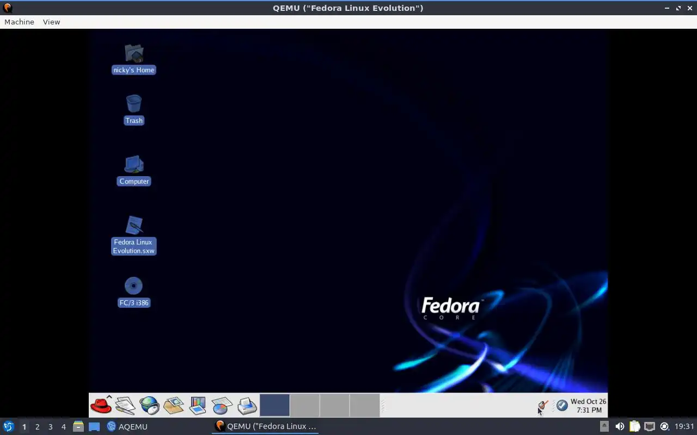Switch to first guest workspace
Image resolution: width=697 pixels, height=435 pixels.
click(x=274, y=406)
